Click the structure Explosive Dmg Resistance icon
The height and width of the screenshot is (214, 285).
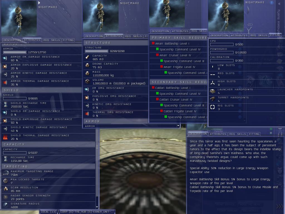coord(87,98)
